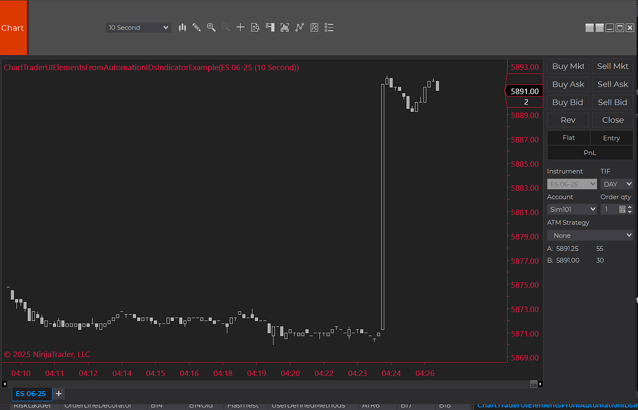The image size is (638, 410).
Task: Enable the crosshair cursor tool
Action: (240, 27)
